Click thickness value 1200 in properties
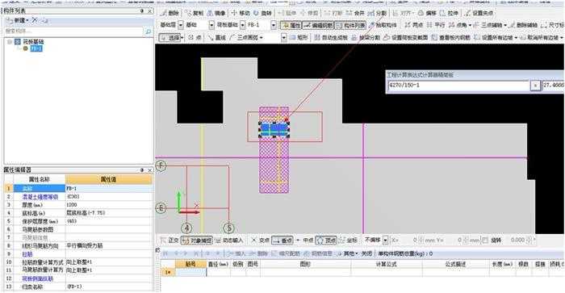Image resolution: width=565 pixels, height=293 pixels. [x=109, y=205]
